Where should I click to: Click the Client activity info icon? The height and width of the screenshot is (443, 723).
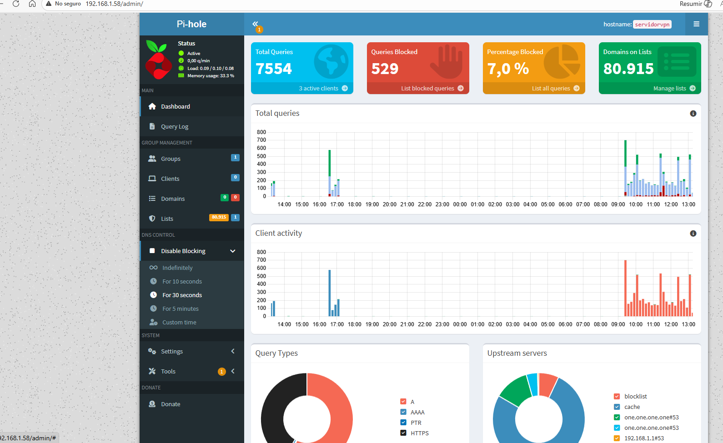point(693,234)
